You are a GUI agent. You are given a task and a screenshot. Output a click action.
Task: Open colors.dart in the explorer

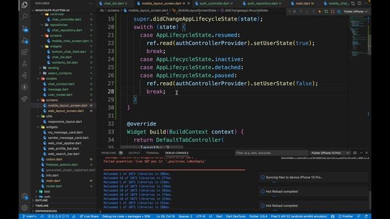pos(54,159)
